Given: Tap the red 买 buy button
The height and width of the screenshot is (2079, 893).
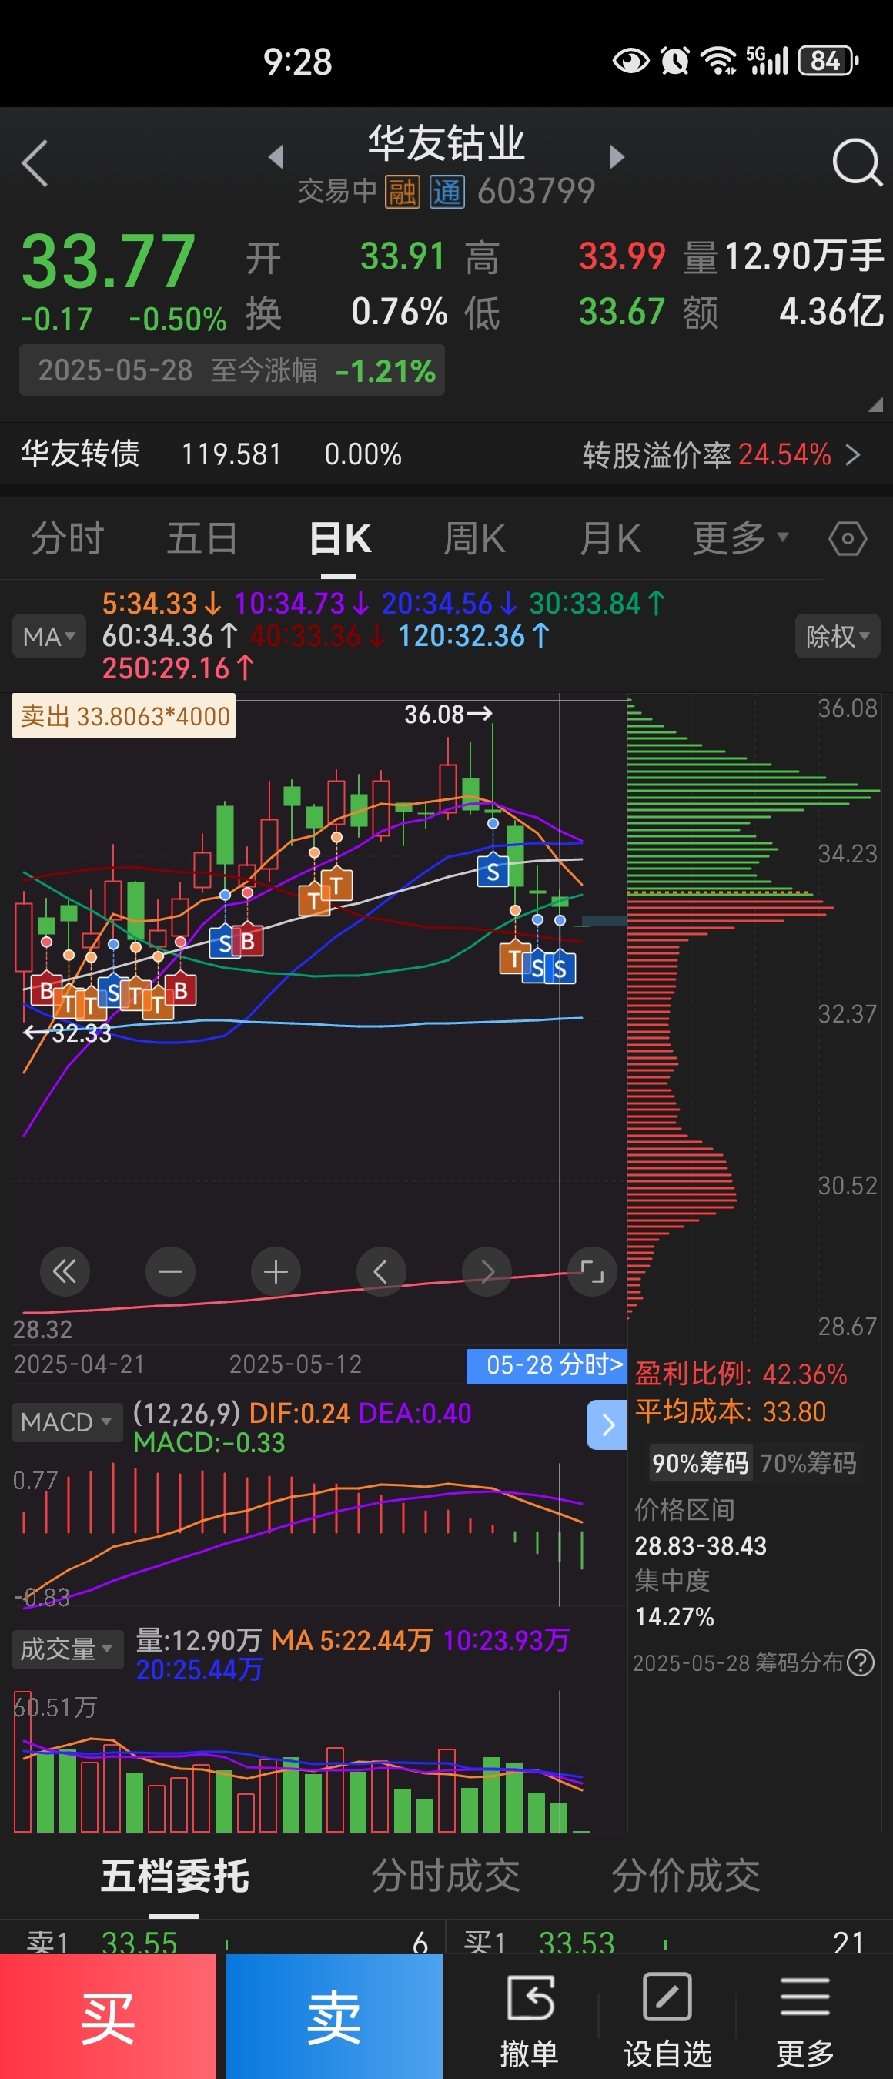Looking at the screenshot, I should (x=108, y=2016).
